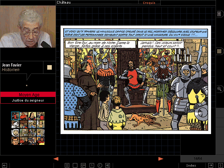This screenshot has width=224, height=168.
Task: Open the text list icon in bottom toolbar
Action: click(67, 166)
